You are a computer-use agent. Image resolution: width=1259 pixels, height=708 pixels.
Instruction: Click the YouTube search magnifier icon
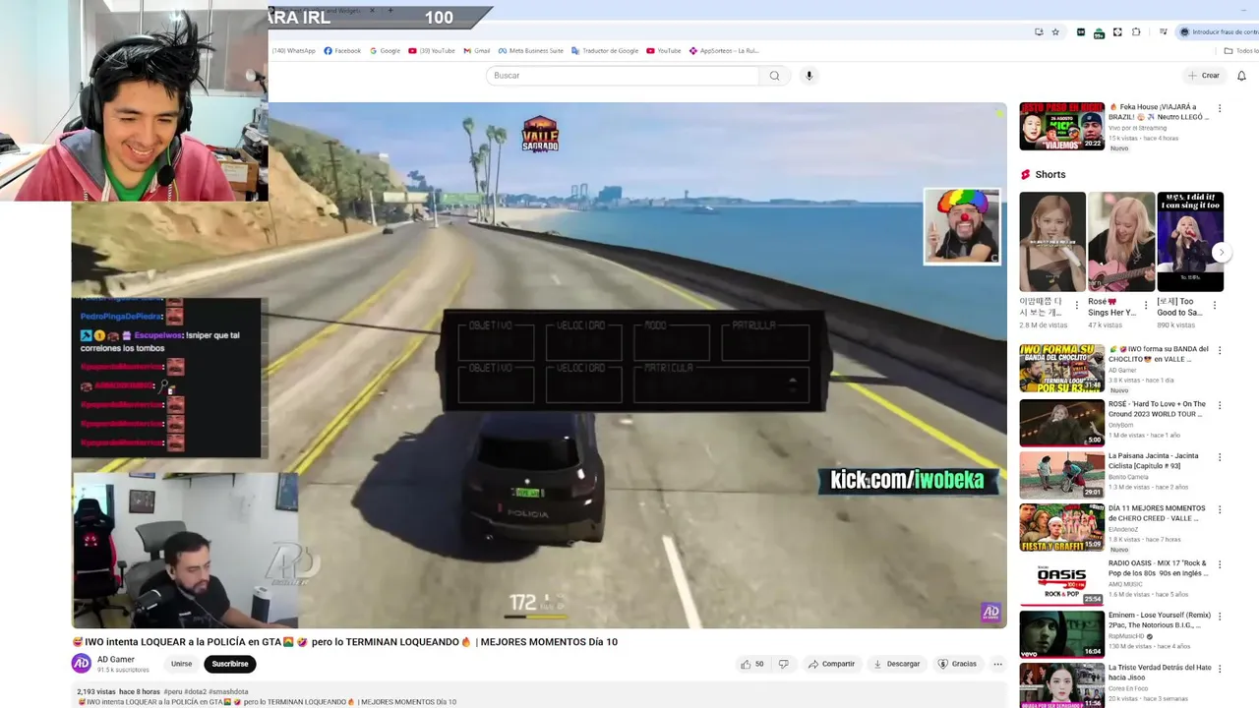[774, 76]
